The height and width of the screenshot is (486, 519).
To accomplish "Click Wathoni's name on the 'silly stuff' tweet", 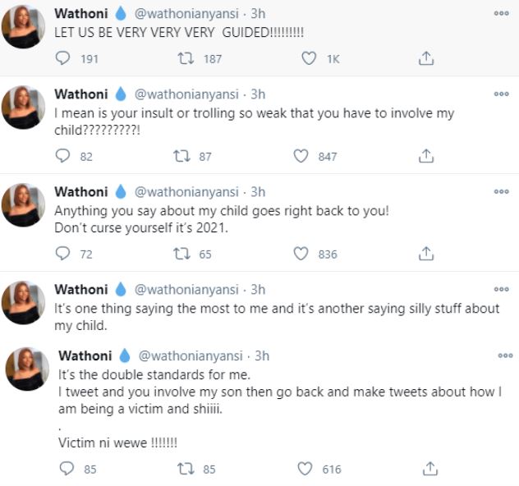I will 80,289.
